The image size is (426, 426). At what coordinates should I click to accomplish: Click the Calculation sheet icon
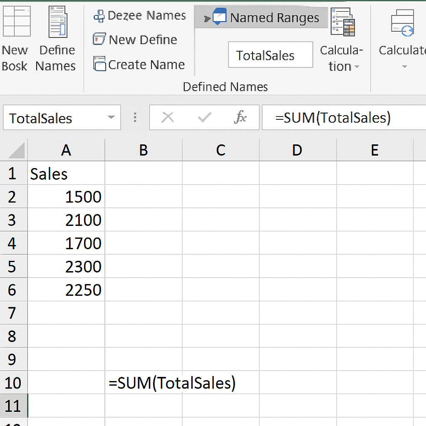click(x=343, y=22)
